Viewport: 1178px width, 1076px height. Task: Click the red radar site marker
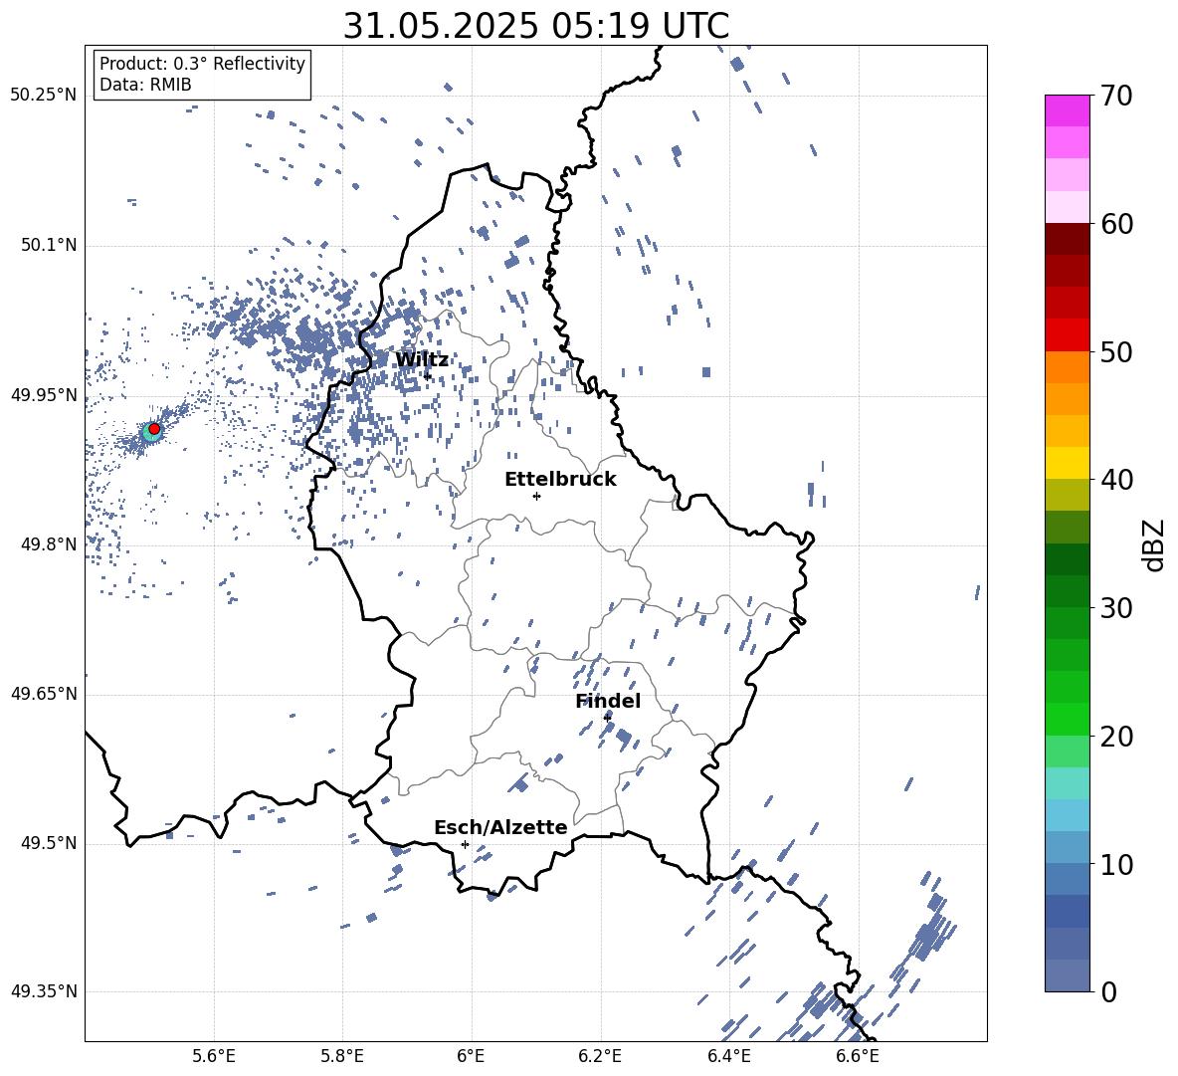[x=154, y=429]
